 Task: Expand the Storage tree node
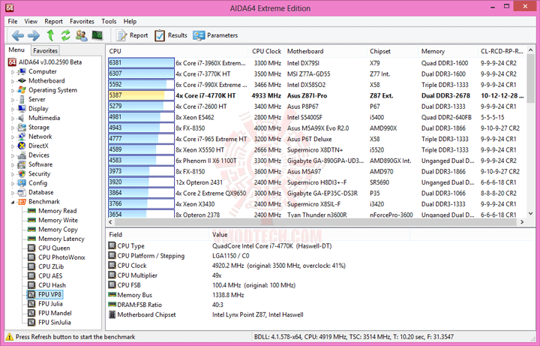tap(13, 128)
